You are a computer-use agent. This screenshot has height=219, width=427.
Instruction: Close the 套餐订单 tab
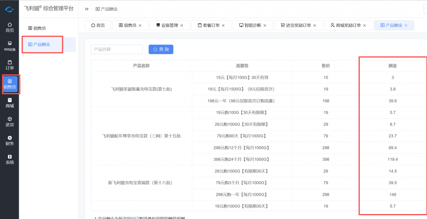tap(224, 25)
